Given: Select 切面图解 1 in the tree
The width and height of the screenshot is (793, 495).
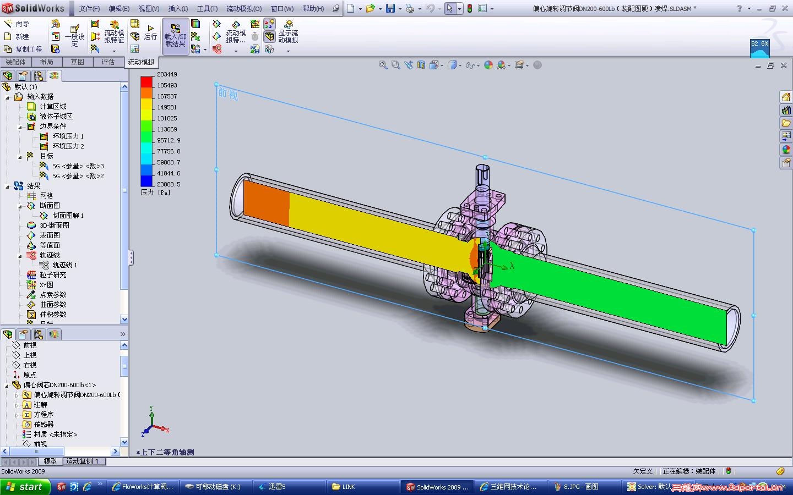Looking at the screenshot, I should [x=68, y=216].
